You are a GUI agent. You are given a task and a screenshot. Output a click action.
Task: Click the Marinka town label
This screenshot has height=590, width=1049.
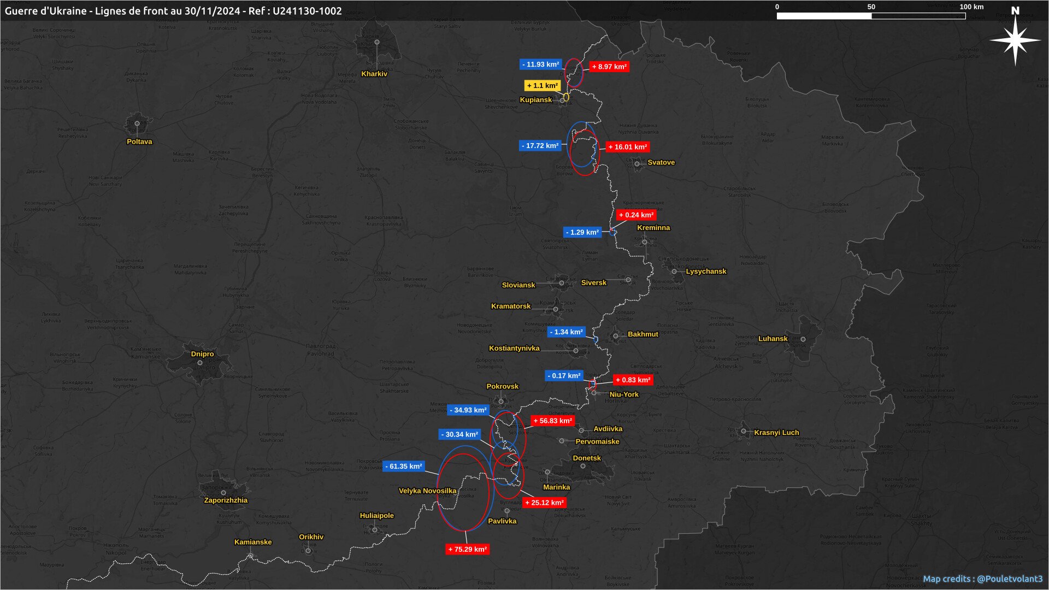tap(557, 487)
